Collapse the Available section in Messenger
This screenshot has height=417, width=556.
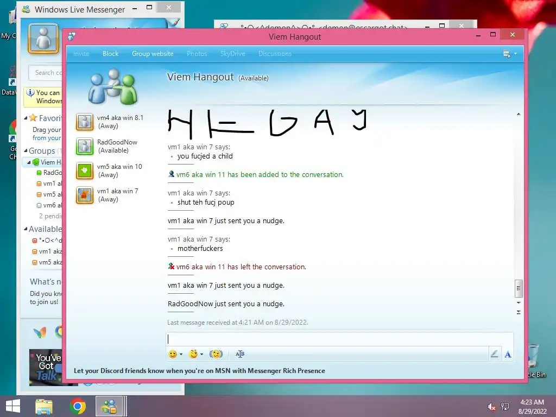26,229
